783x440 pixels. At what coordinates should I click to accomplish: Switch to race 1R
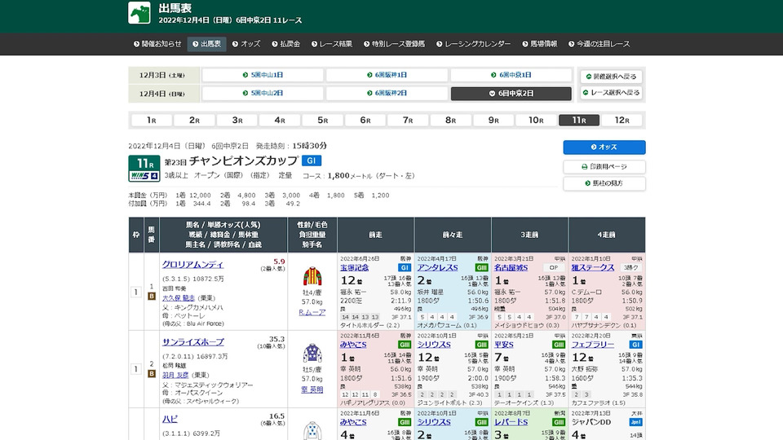point(152,121)
